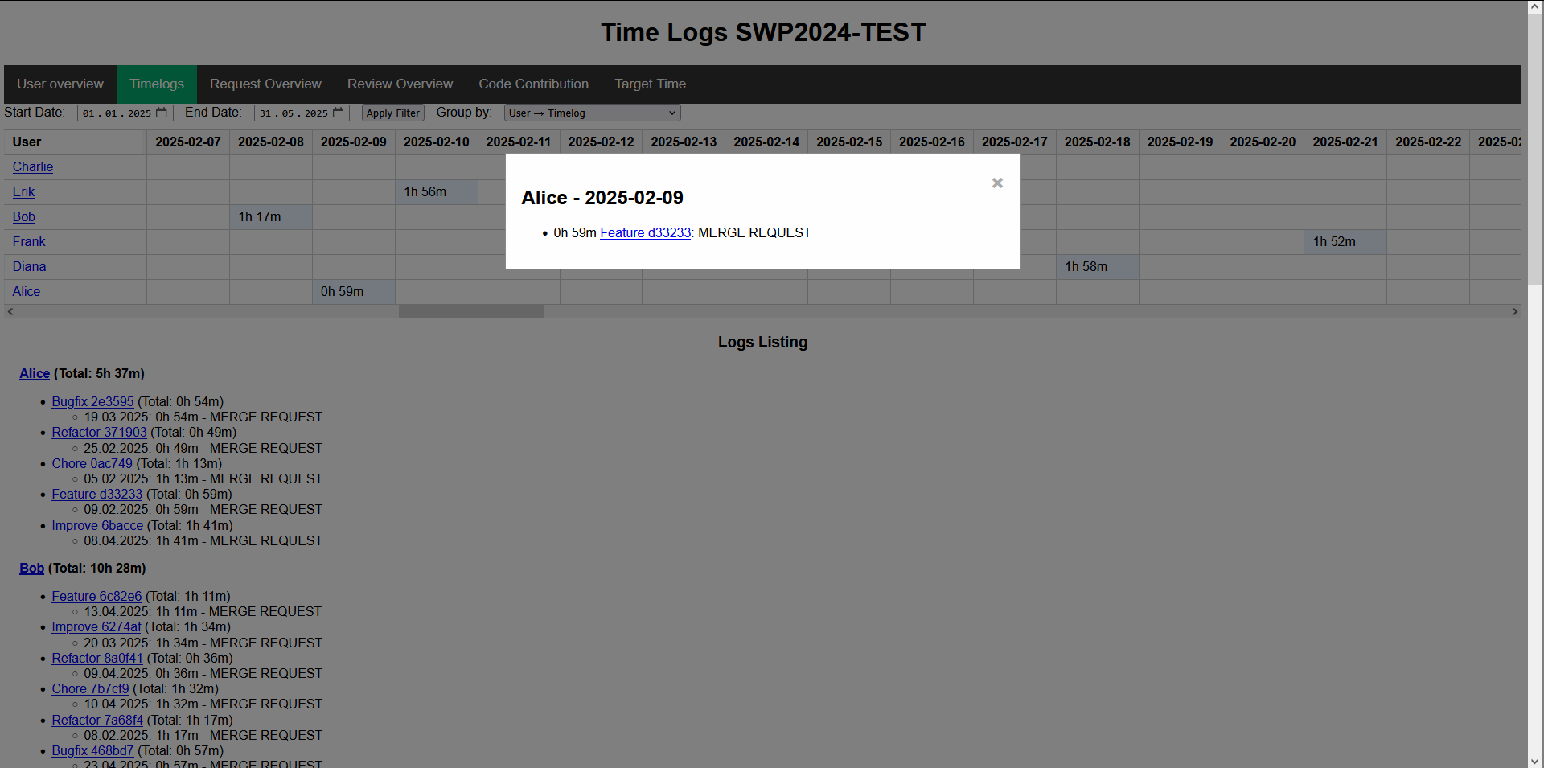Open Start Date calendar picker icon
1544x768 pixels.
click(x=162, y=113)
